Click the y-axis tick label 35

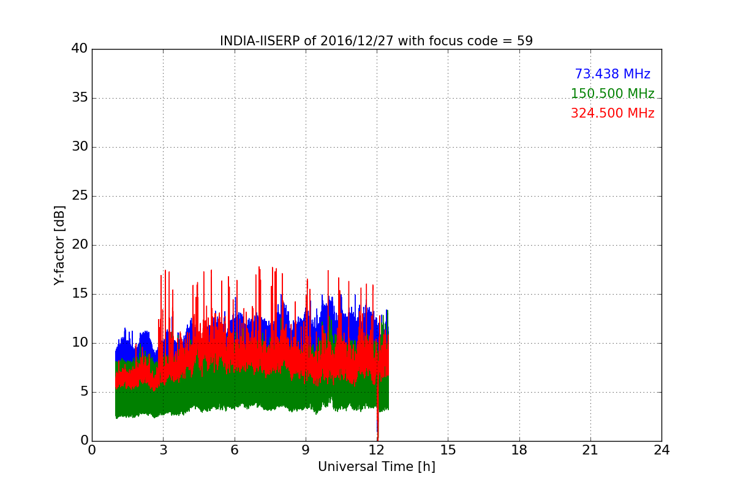pos(80,98)
